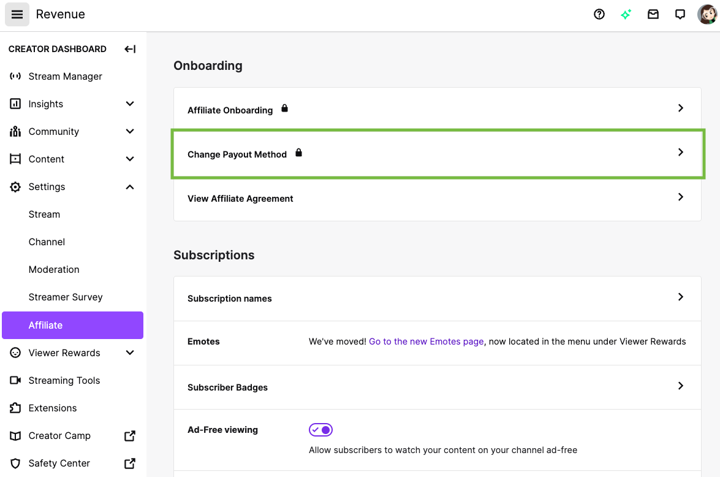Disable the Ad-Free viewing toggle
Screen dimensions: 720x477
320,430
